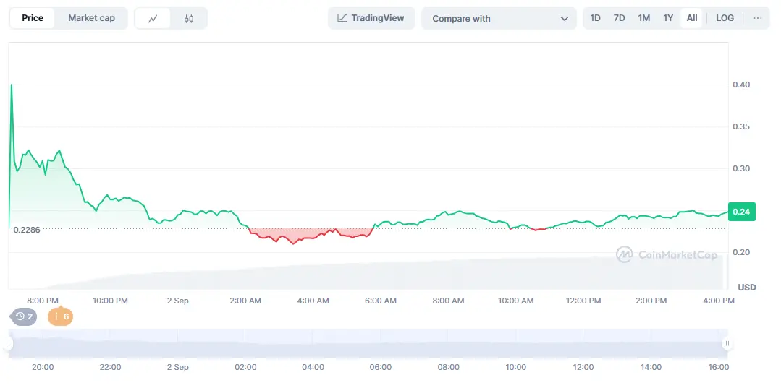Open TradingView chart mode
Screen dimensions: 781x388
tap(371, 18)
